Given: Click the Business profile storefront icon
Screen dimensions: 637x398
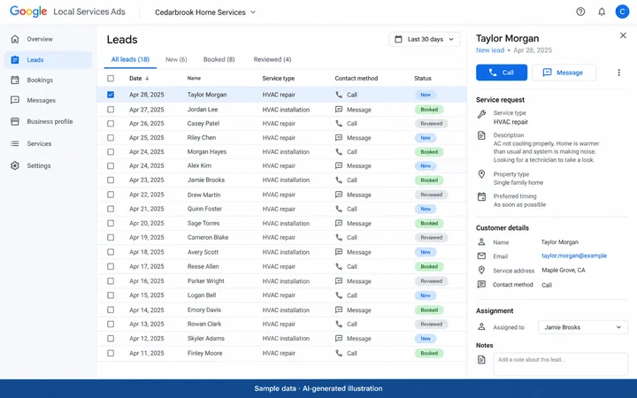Looking at the screenshot, I should point(15,121).
